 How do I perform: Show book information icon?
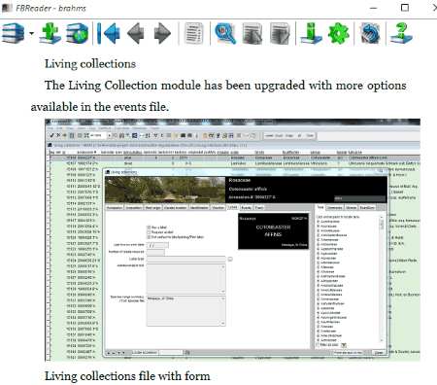click(x=311, y=33)
